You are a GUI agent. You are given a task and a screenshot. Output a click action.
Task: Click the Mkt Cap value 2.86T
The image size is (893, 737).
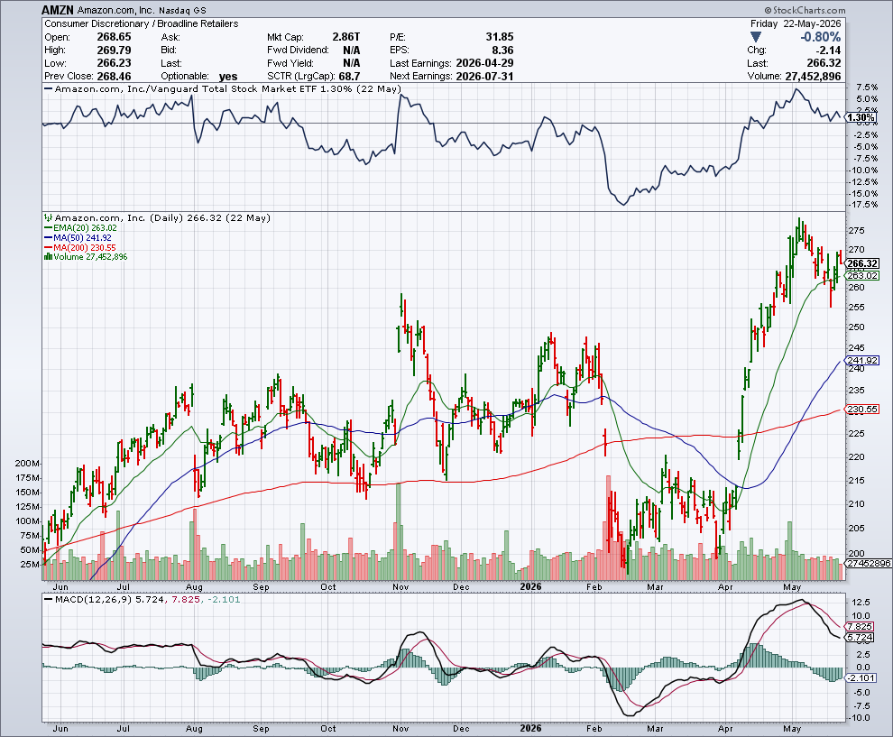pyautogui.click(x=346, y=37)
